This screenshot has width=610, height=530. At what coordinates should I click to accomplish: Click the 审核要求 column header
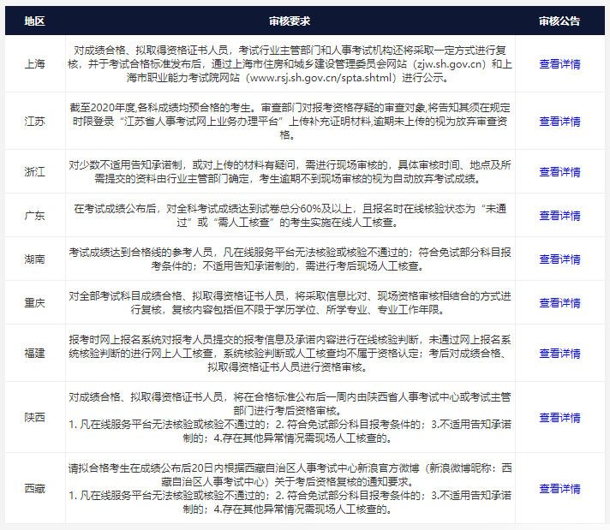(290, 21)
